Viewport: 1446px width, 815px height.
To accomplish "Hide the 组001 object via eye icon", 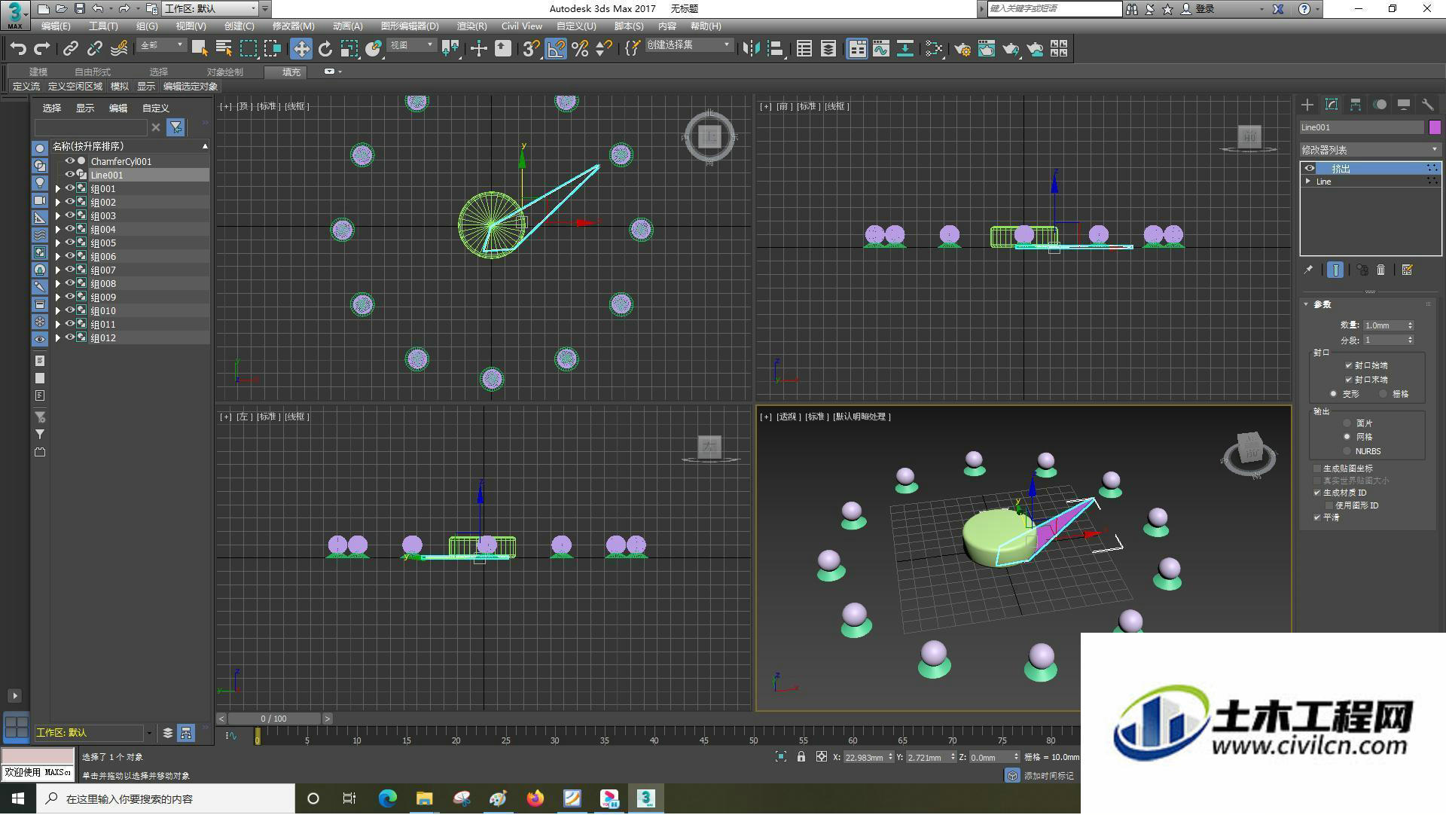I will point(69,188).
